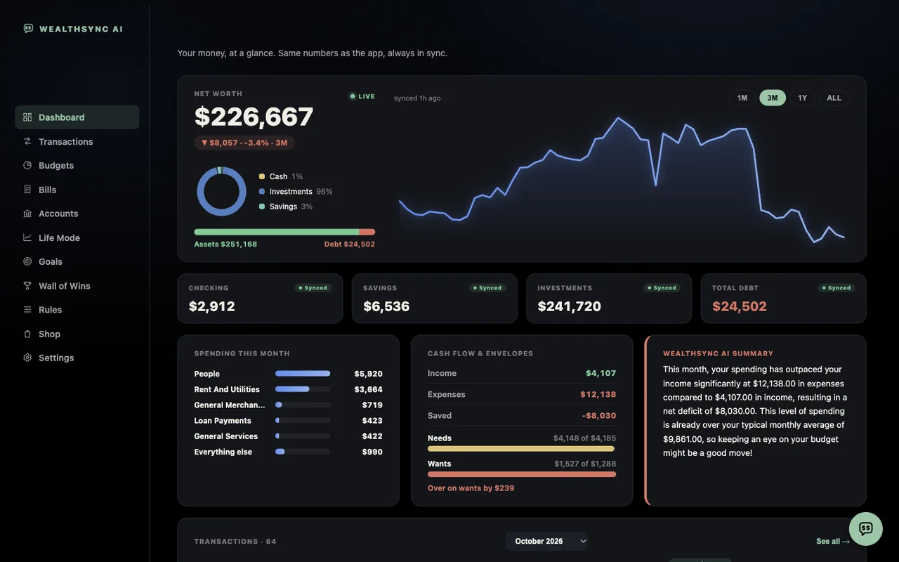Click the Income $4,107 row
Viewport: 899px width, 562px height.
pos(522,373)
